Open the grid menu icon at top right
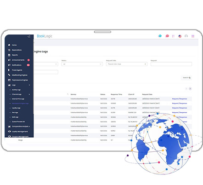The height and width of the screenshot is (185, 203). coord(193,36)
